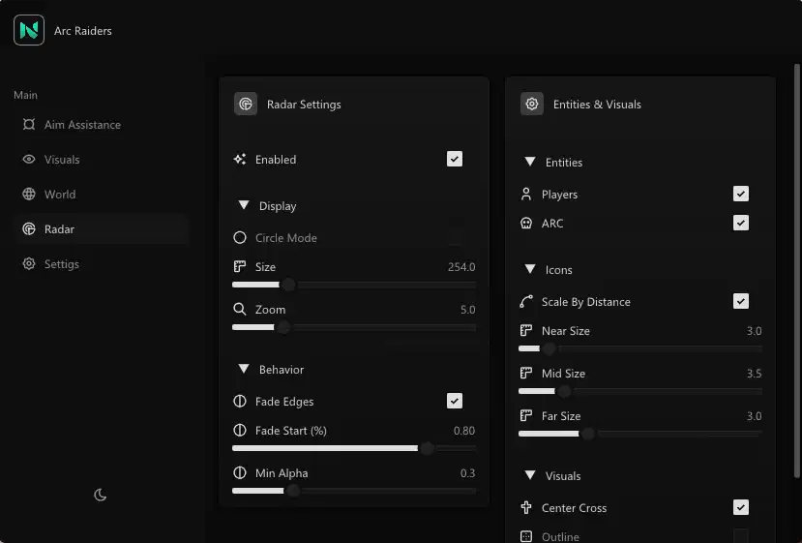Viewport: 802px width, 543px height.
Task: Select the Radar sidebar entry
Action: pyautogui.click(x=59, y=229)
